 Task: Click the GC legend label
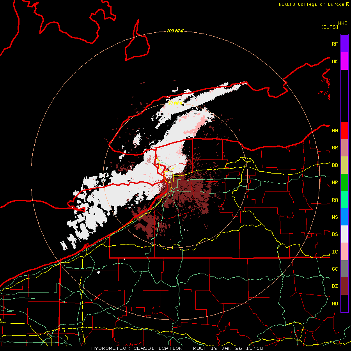coord(335,269)
